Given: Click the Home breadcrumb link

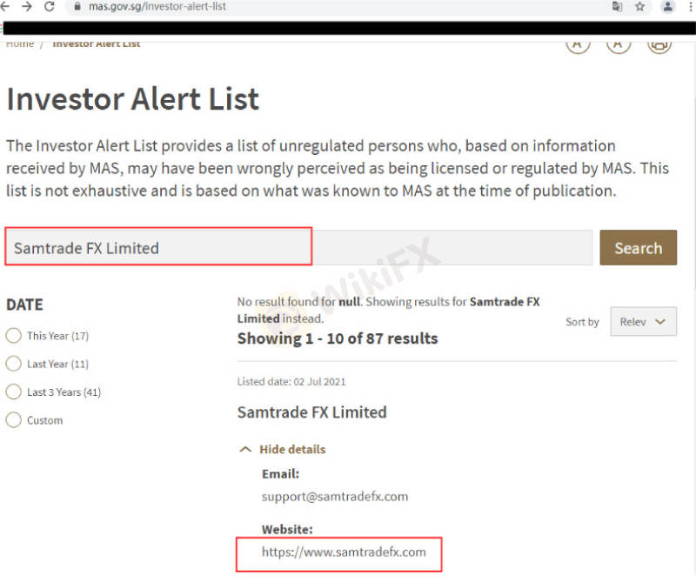Looking at the screenshot, I should point(19,44).
